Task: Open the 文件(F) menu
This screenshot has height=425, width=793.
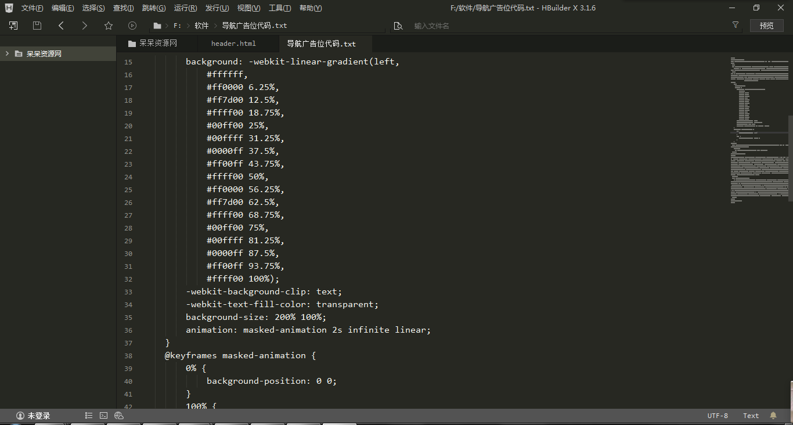Action: click(33, 8)
